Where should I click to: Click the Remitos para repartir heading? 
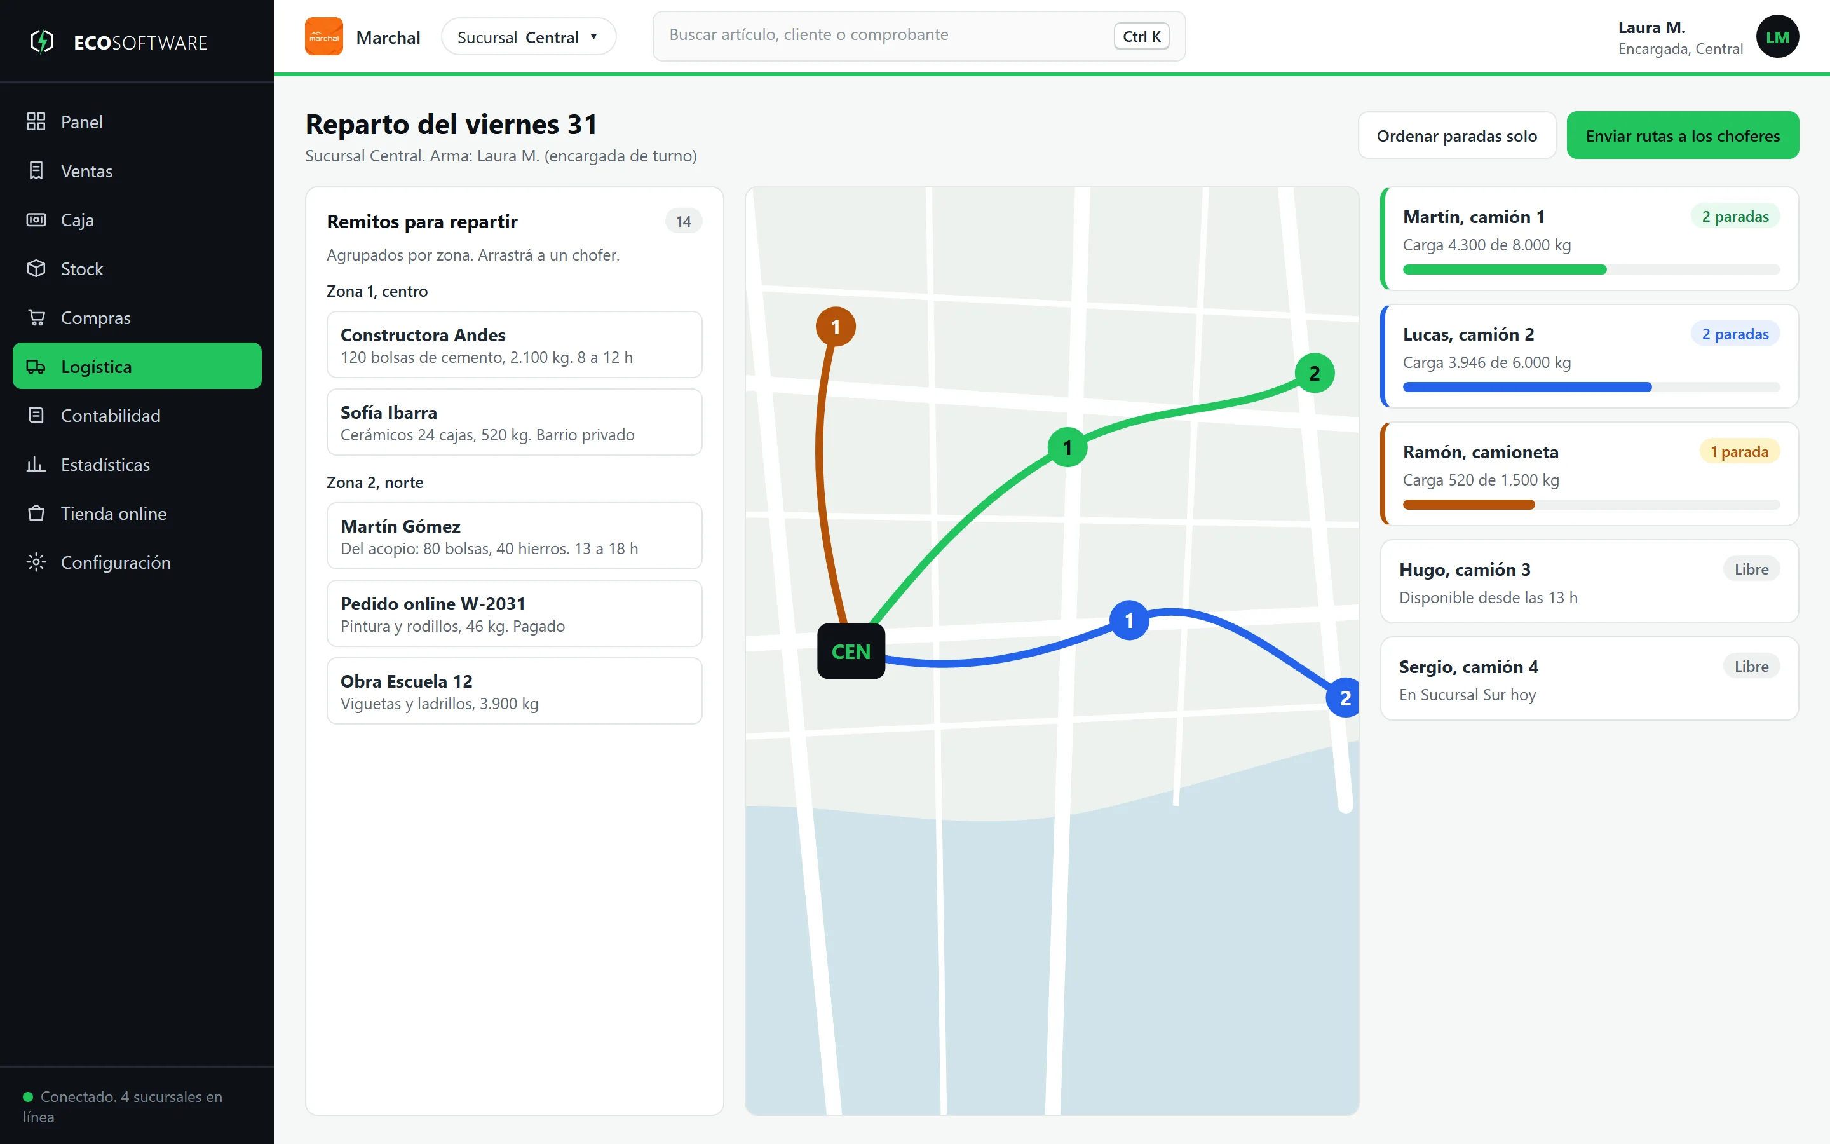click(x=422, y=222)
